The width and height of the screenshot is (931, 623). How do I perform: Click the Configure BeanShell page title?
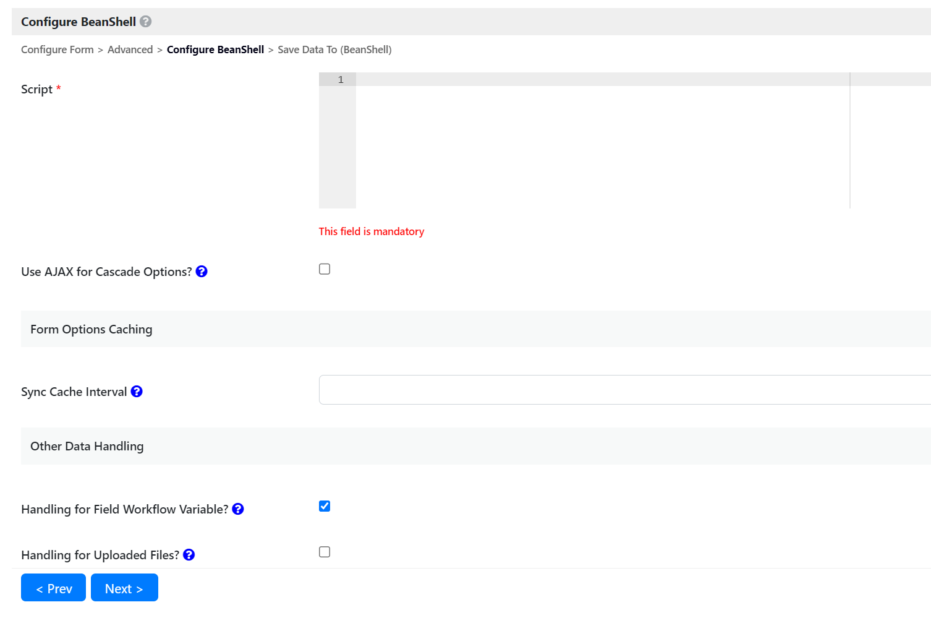(79, 22)
